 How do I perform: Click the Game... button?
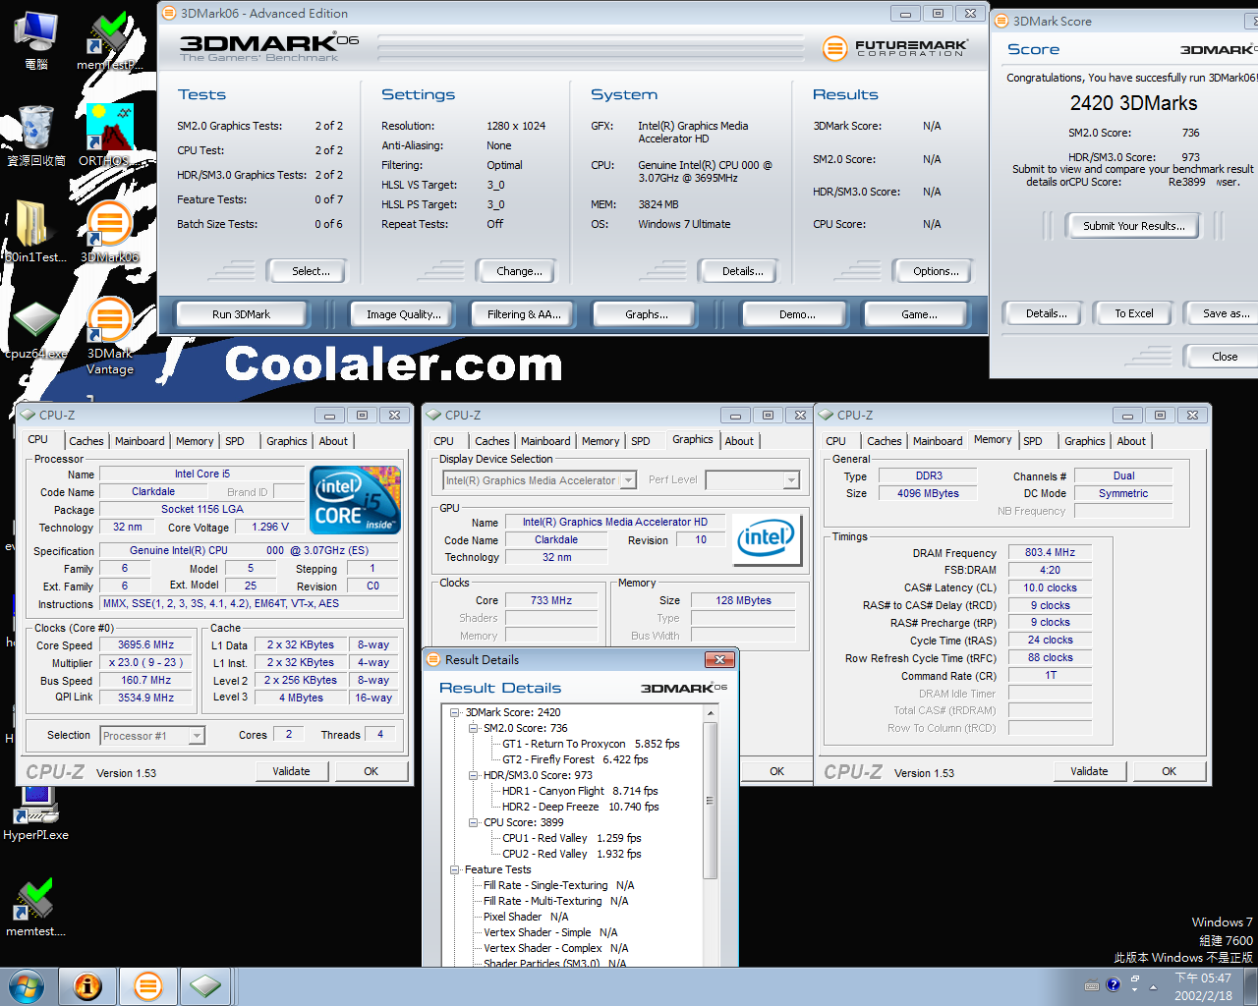(x=919, y=314)
